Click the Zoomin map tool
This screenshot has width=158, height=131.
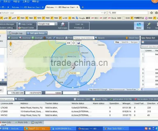point(13,38)
